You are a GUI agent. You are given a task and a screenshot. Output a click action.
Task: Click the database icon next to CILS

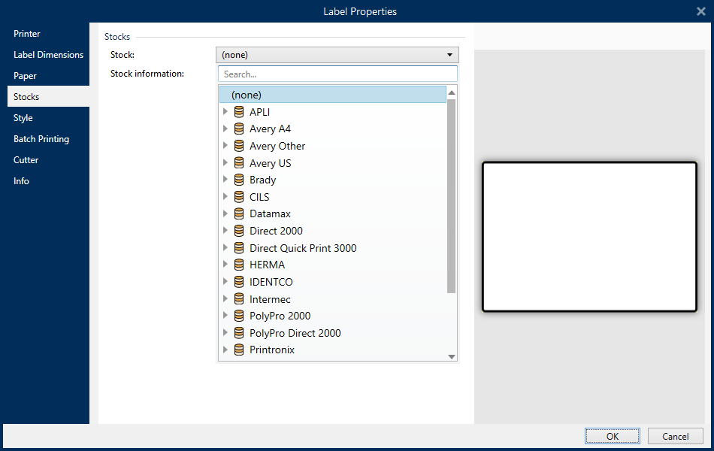(x=239, y=197)
